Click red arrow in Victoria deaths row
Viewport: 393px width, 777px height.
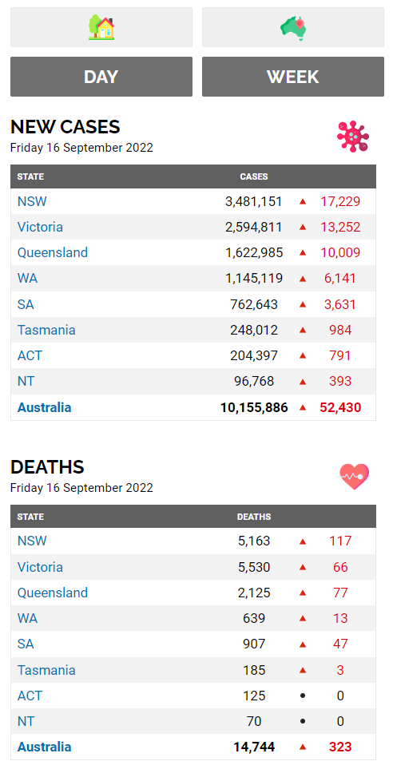click(303, 568)
